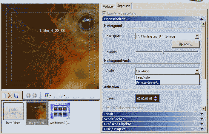Click the blue floppy disk save icon

16,96
